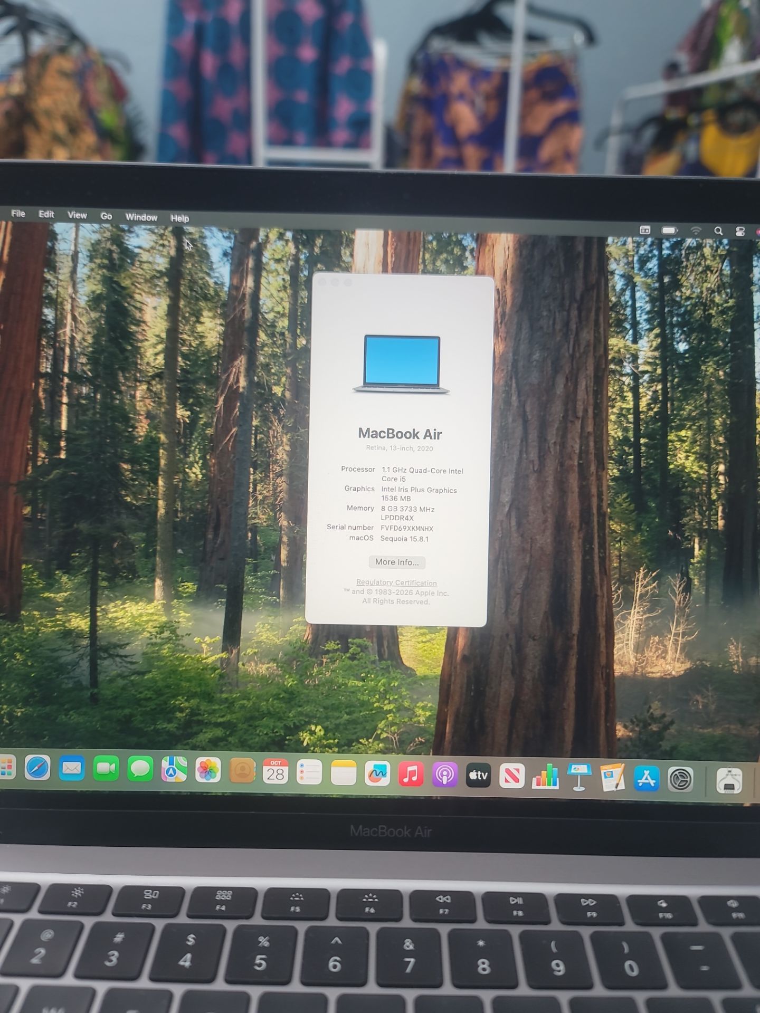
Task: Close the About This Mac window
Action: (322, 282)
